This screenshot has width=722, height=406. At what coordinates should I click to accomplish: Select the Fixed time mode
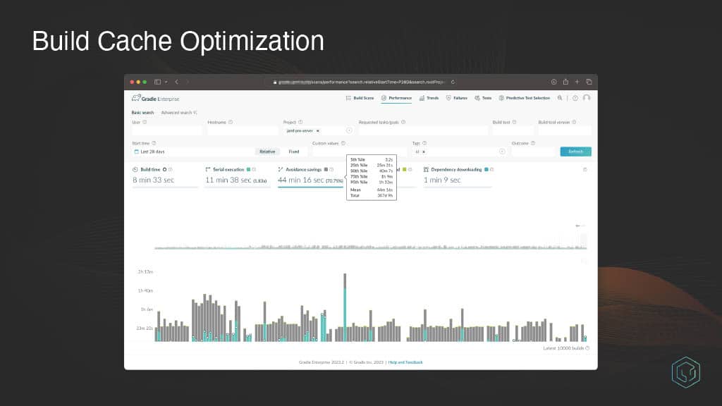click(x=294, y=152)
